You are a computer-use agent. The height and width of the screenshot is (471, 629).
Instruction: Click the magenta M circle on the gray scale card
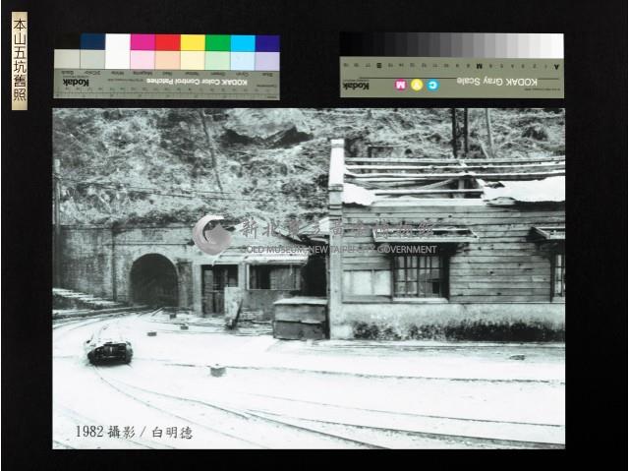(x=400, y=85)
